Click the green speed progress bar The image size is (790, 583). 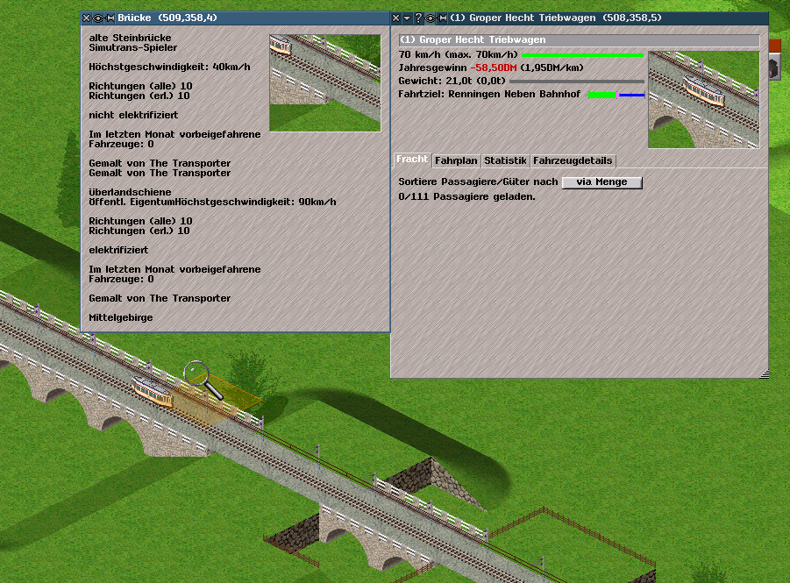click(x=582, y=55)
